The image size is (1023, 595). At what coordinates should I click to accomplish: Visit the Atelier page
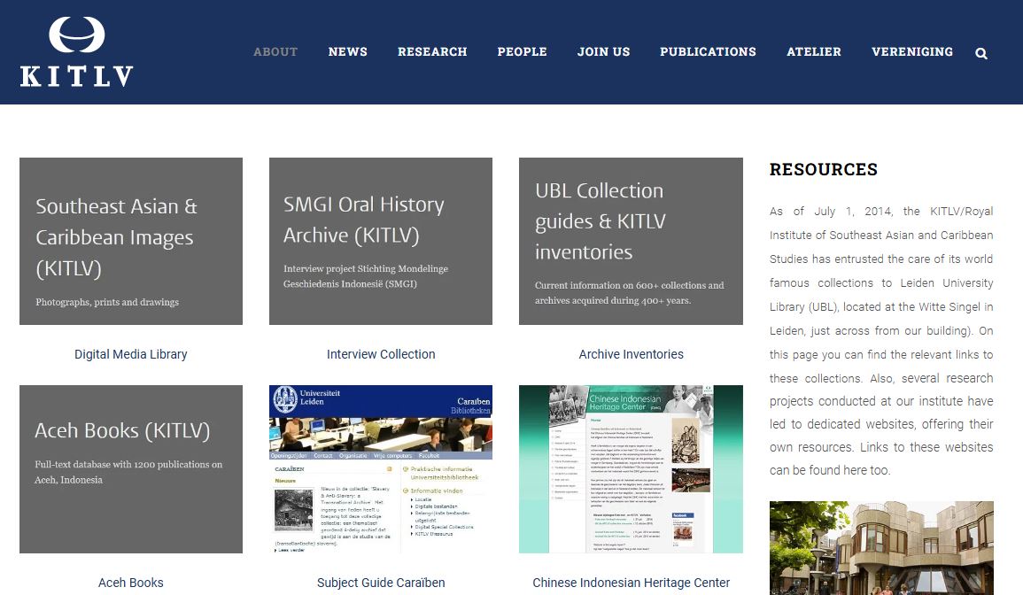[814, 52]
